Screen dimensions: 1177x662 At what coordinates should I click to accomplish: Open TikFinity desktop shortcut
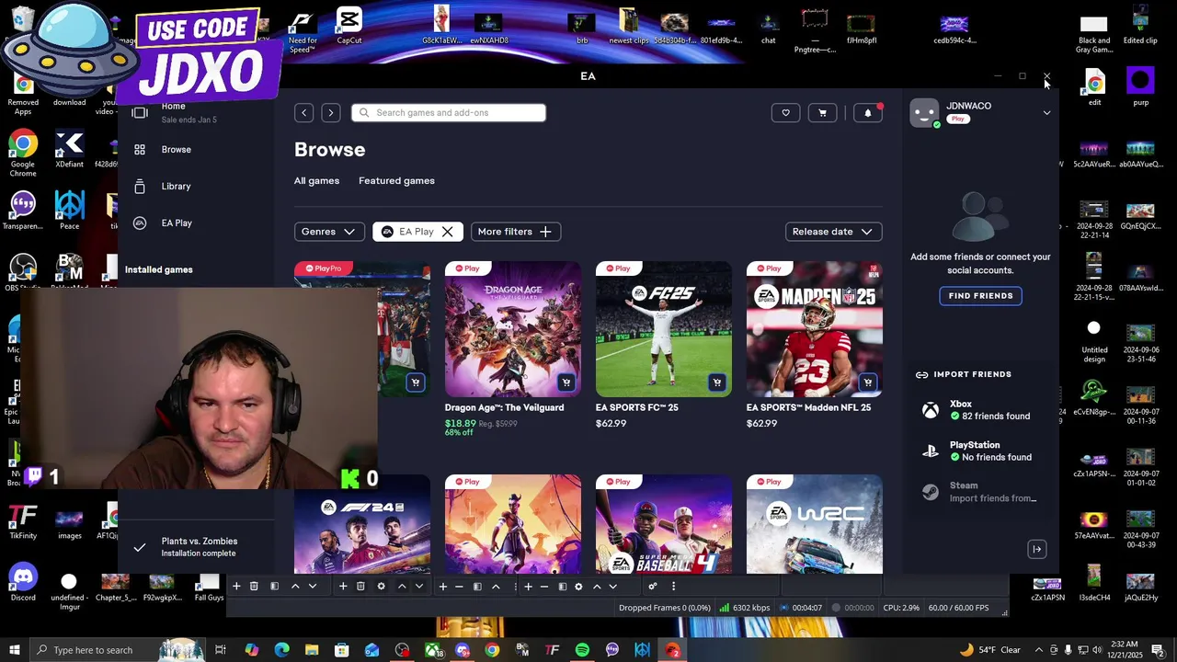coord(23,521)
